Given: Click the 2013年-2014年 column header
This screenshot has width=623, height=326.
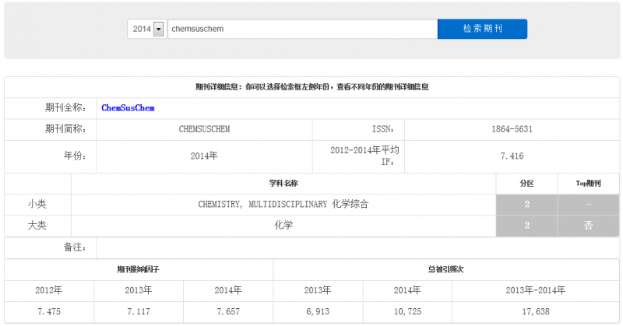Looking at the screenshot, I should 536,291.
